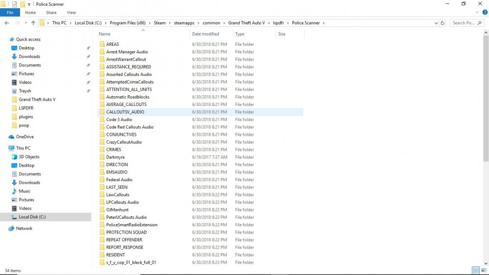This screenshot has height=275, width=489.
Task: Select the Arrest Manager Audio folder
Action: pyautogui.click(x=127, y=52)
